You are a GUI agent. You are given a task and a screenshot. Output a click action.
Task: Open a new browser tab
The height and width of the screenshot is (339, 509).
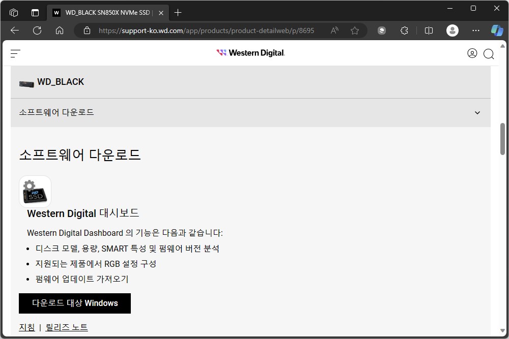[x=178, y=13]
